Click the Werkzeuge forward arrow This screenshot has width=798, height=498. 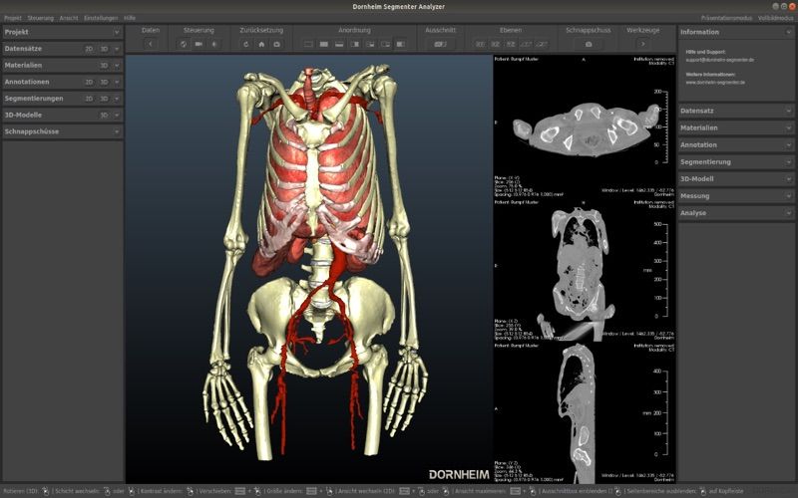(642, 44)
